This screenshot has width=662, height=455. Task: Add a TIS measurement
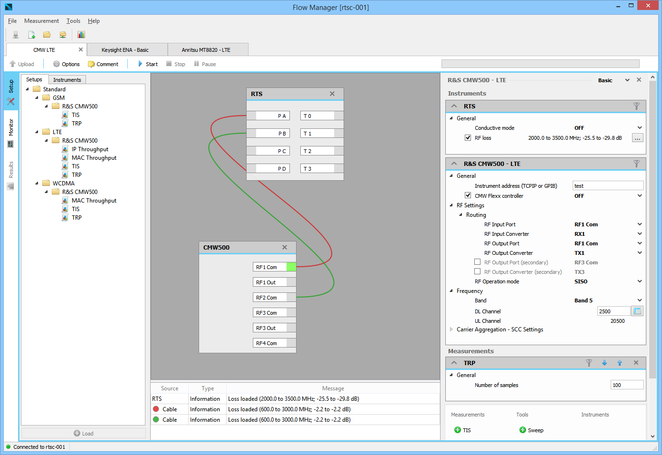(x=462, y=430)
